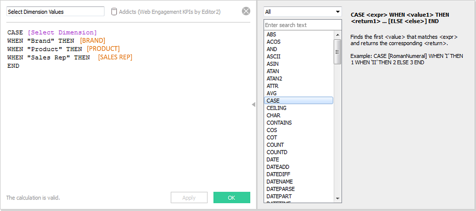Click the OK button

[232, 198]
